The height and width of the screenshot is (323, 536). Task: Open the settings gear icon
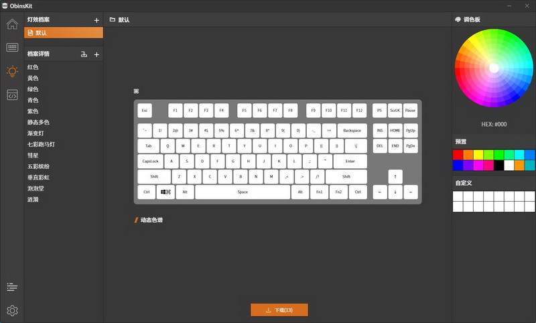click(12, 310)
